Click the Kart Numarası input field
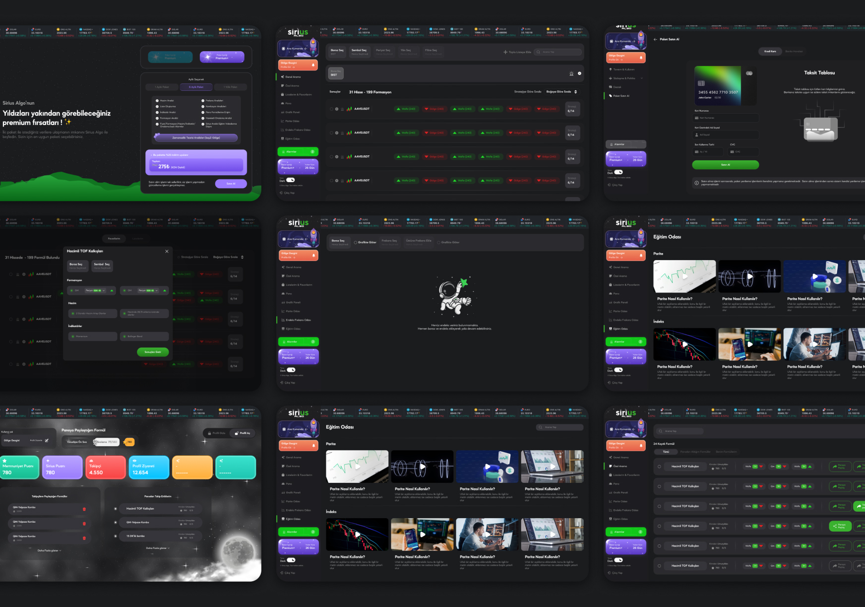Screen dimensions: 865x607 tap(726, 118)
